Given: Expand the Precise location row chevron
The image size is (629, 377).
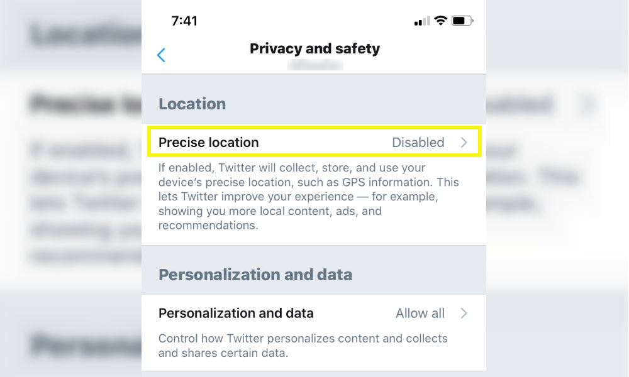Looking at the screenshot, I should pos(464,142).
